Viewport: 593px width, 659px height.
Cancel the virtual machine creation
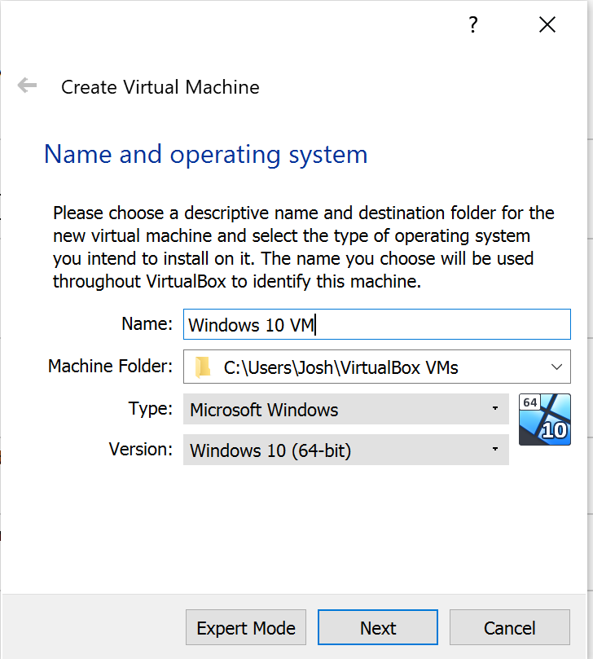[510, 627]
